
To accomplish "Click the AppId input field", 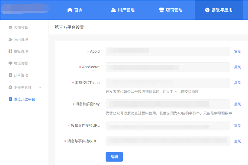I will (x=168, y=51).
